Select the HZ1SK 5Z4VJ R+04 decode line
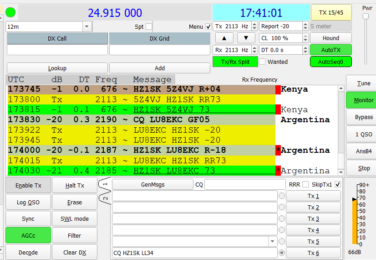 142,89
